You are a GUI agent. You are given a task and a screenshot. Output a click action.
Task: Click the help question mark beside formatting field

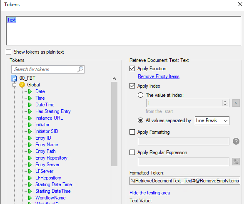point(236,141)
